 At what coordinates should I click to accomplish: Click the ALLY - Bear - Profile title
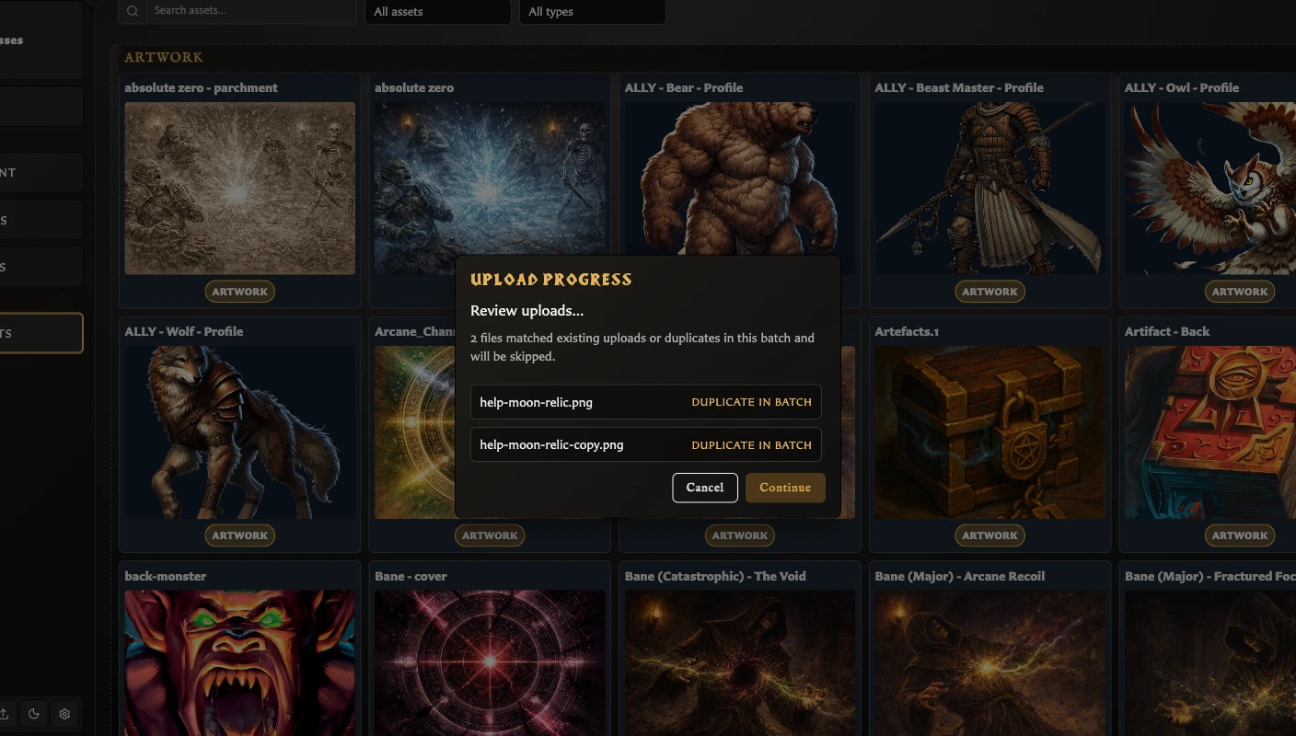coord(684,88)
